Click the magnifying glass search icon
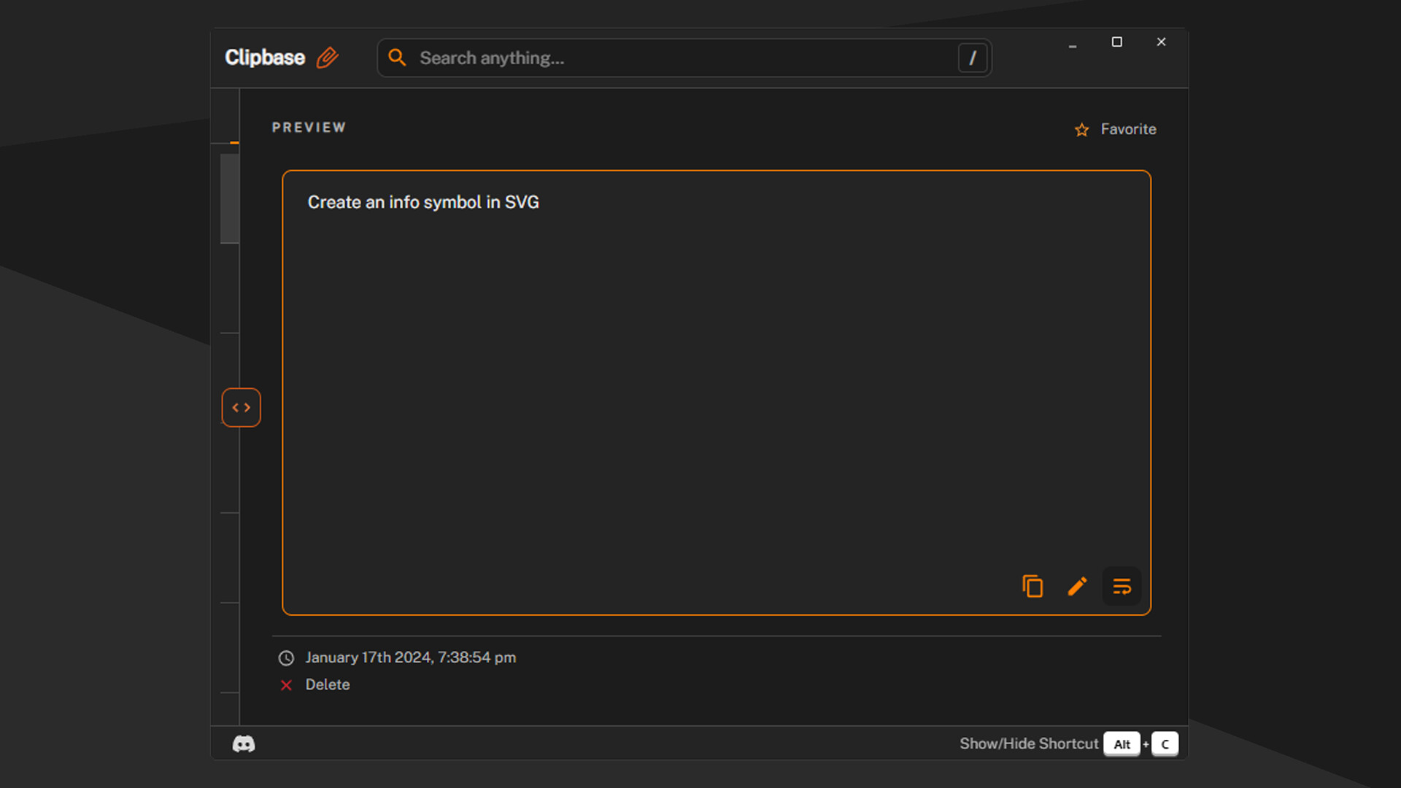 click(x=398, y=58)
